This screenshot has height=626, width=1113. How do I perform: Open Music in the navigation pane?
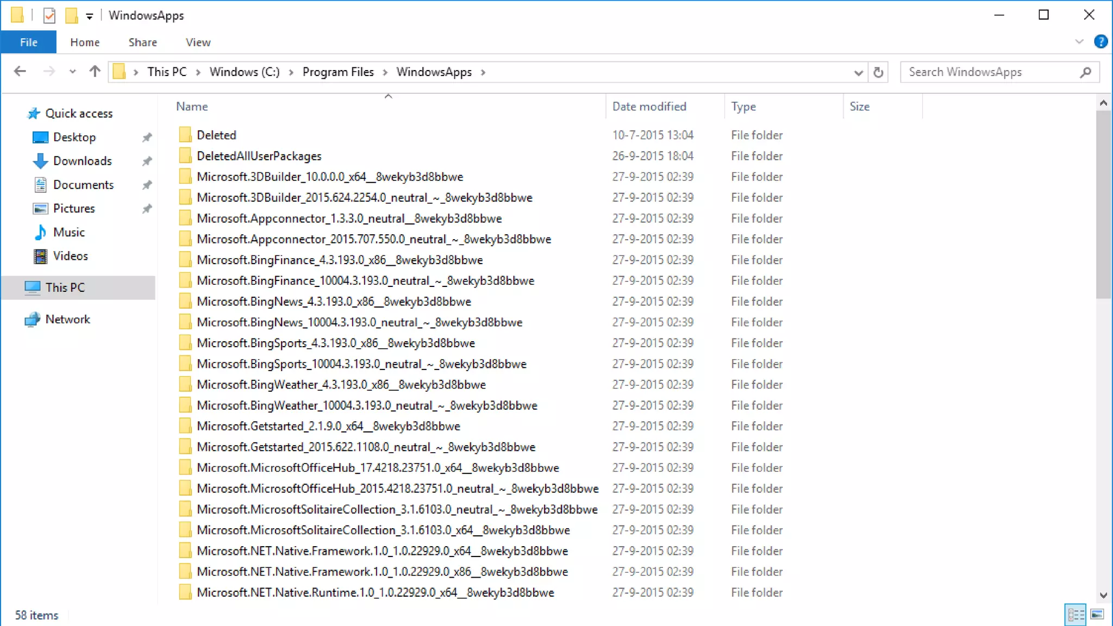[69, 232]
